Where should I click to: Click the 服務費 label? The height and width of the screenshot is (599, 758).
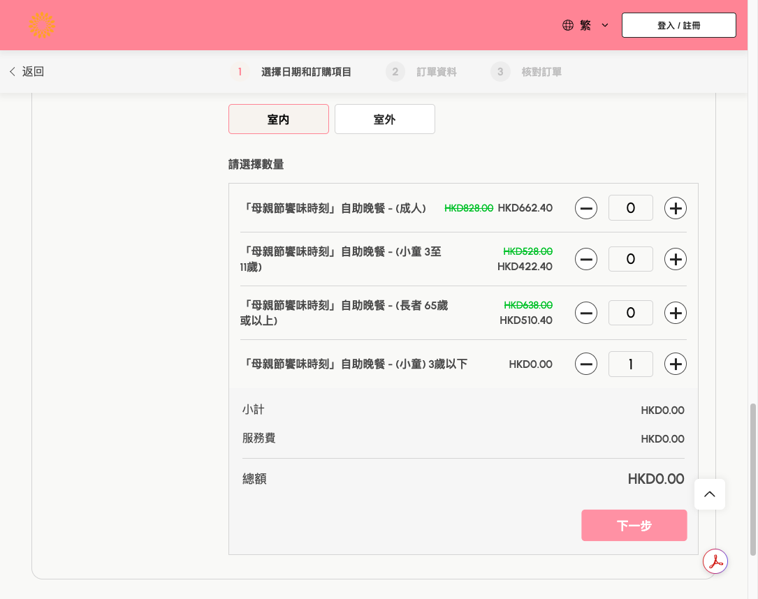tap(258, 438)
